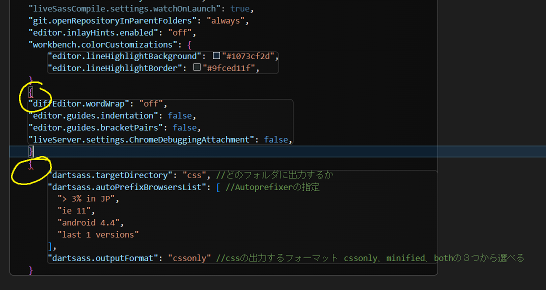
Task: Click the comment Autoprefixerの指定
Action: click(272, 187)
